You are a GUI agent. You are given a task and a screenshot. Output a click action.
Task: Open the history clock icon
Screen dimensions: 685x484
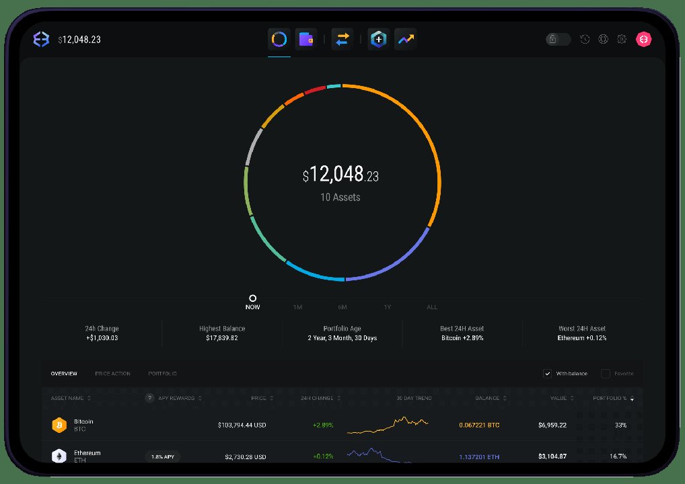coord(585,40)
